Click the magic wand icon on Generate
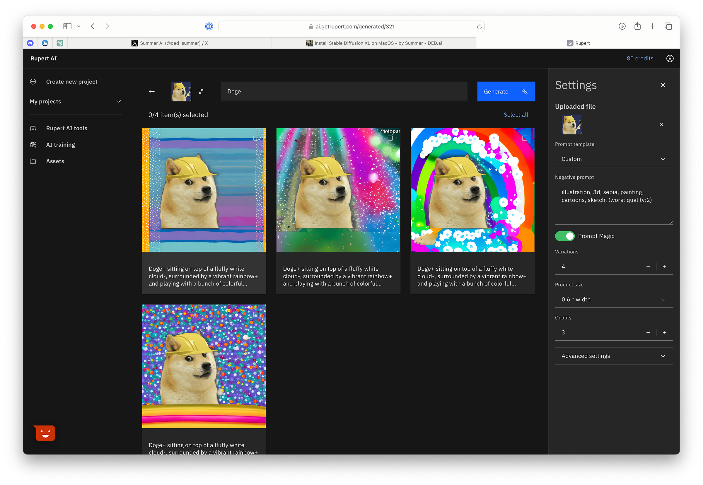 point(524,91)
